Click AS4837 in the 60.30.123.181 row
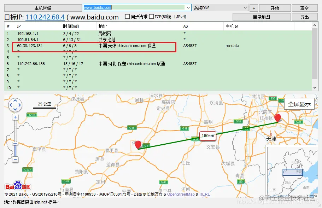 pos(190,46)
